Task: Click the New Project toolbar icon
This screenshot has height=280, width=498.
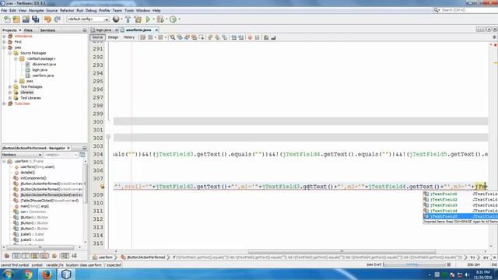Action: 16,19
